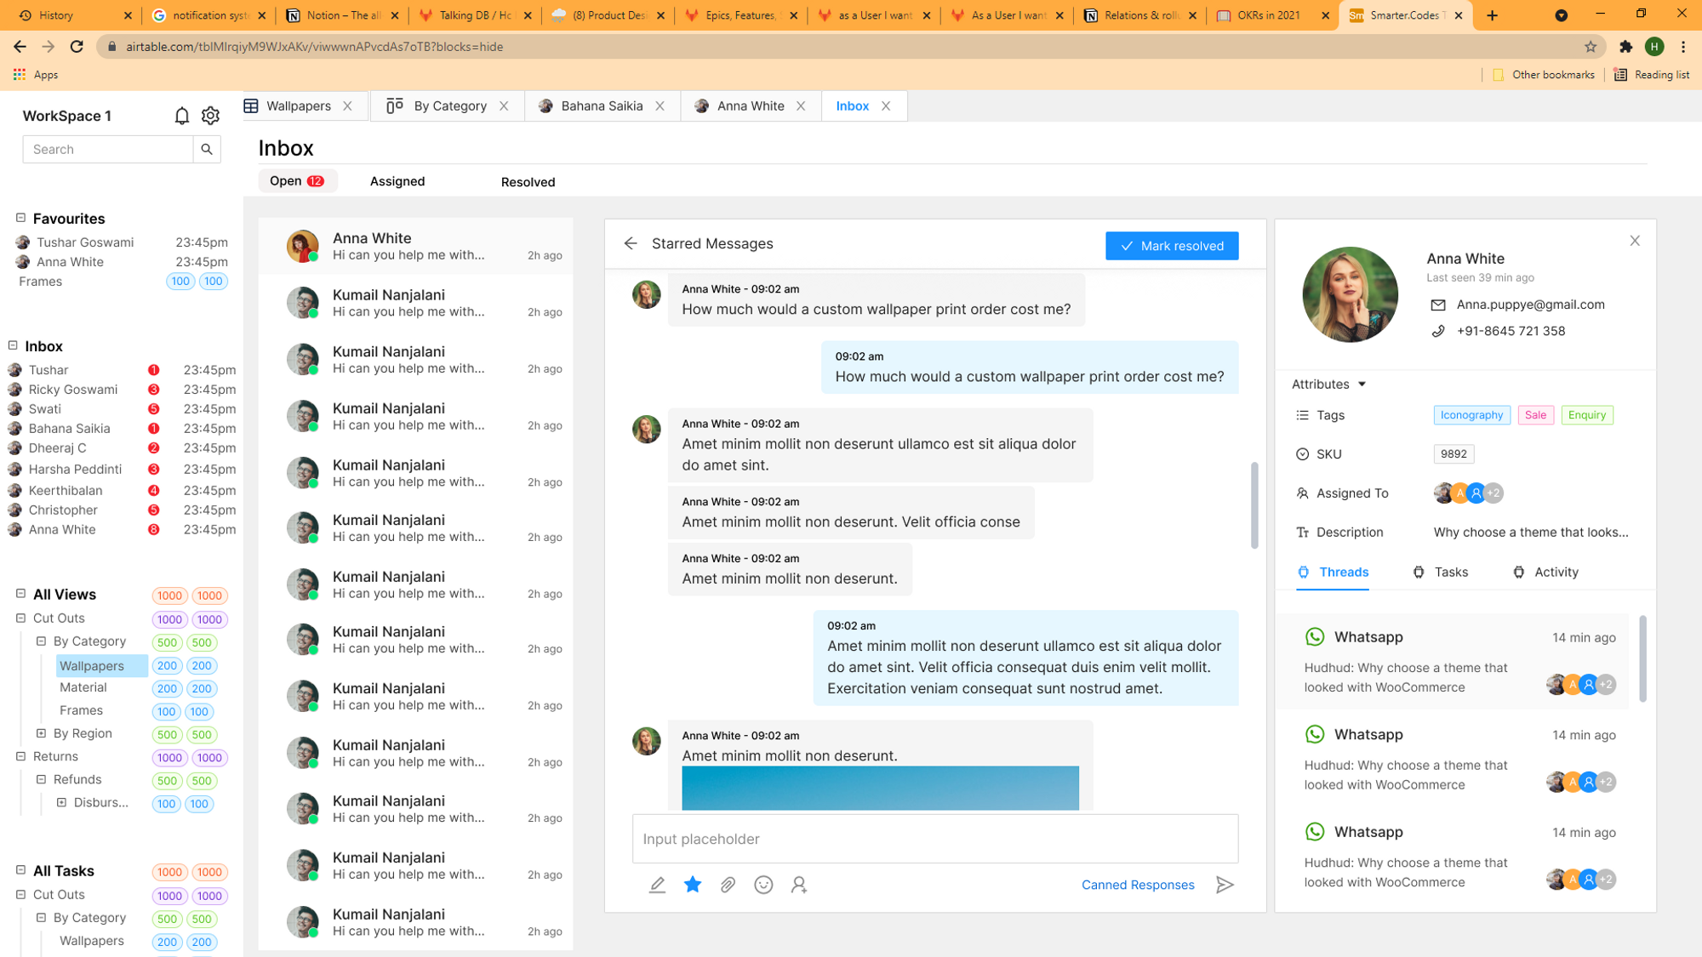
Task: Collapse the All Views section
Action: [x=21, y=594]
